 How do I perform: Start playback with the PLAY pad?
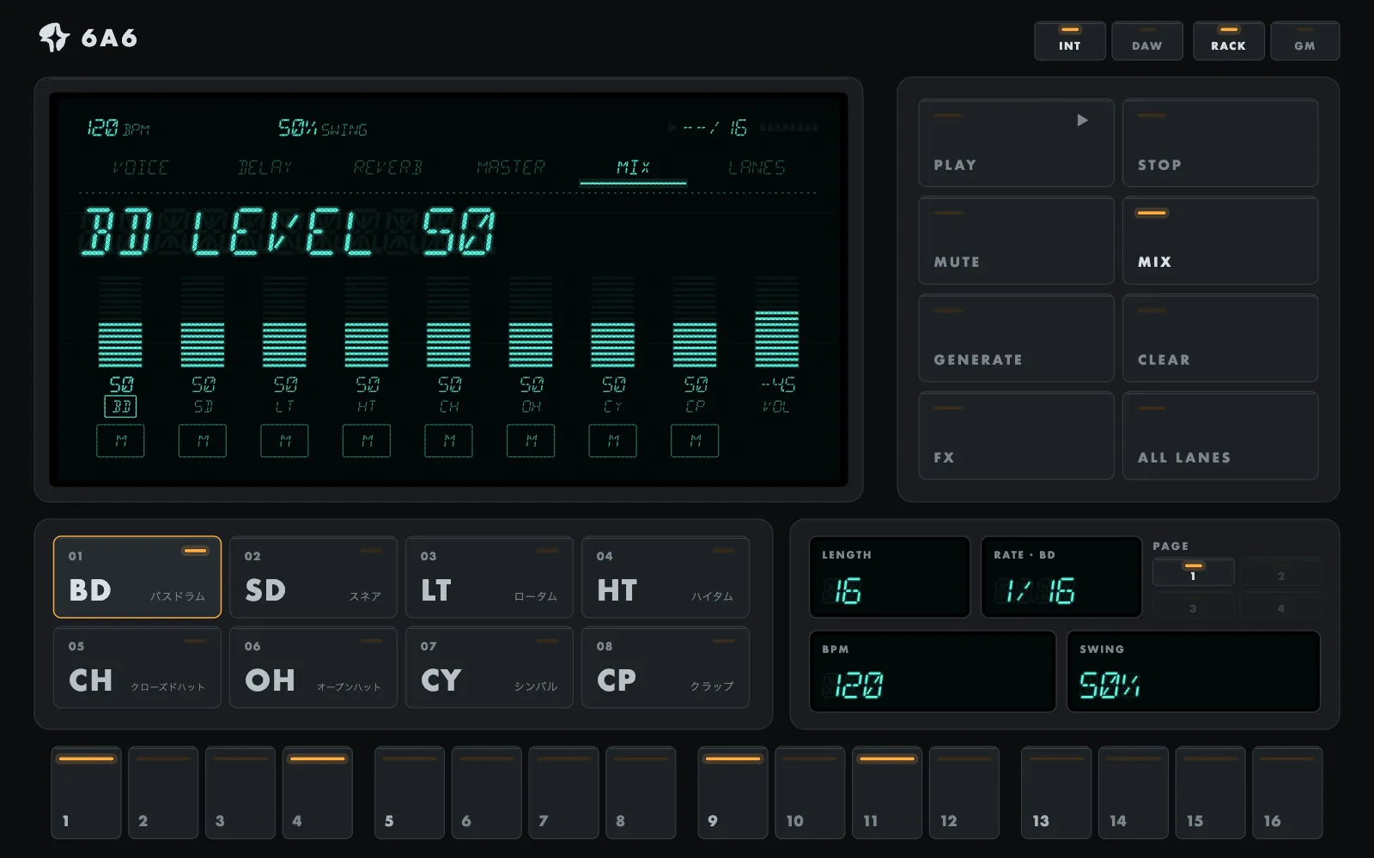(x=1016, y=142)
